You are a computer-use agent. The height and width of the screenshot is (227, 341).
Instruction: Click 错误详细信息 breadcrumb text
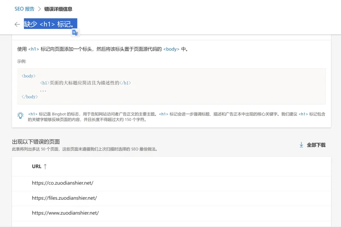(x=58, y=9)
